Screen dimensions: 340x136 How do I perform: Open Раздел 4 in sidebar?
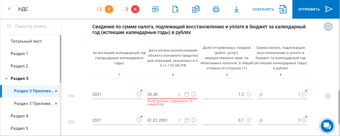pos(19,116)
